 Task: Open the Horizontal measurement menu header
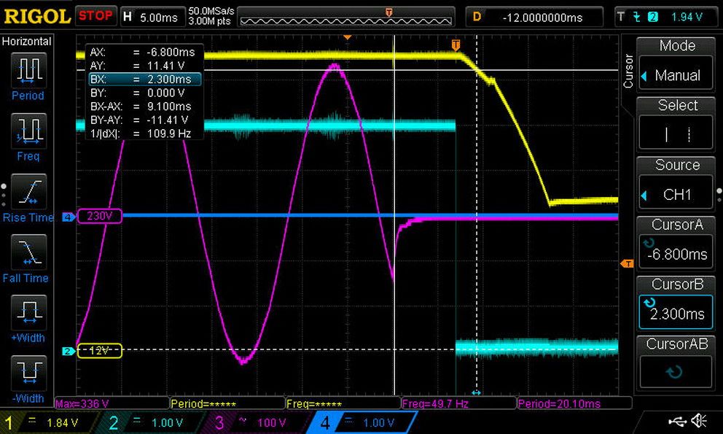pyautogui.click(x=27, y=42)
